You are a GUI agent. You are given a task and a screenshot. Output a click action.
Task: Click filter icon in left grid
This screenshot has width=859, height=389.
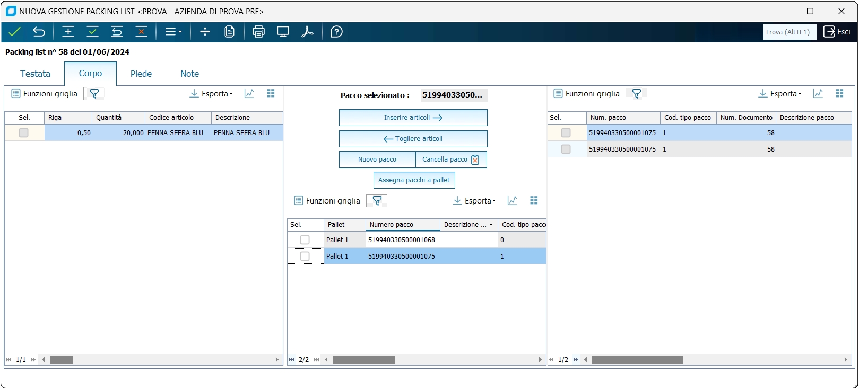coord(94,94)
